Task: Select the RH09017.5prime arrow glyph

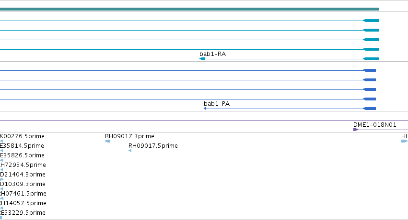Action: click(130, 151)
